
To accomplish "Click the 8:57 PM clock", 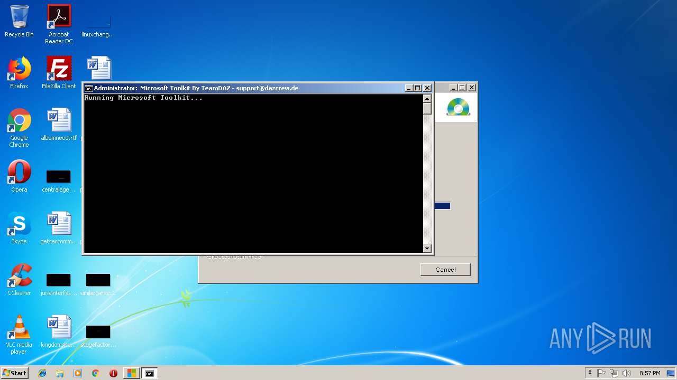I will (x=649, y=373).
